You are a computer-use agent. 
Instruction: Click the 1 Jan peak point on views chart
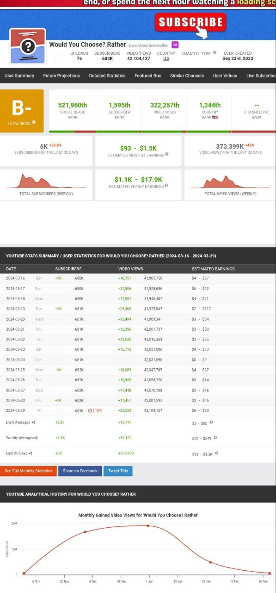[148, 525]
